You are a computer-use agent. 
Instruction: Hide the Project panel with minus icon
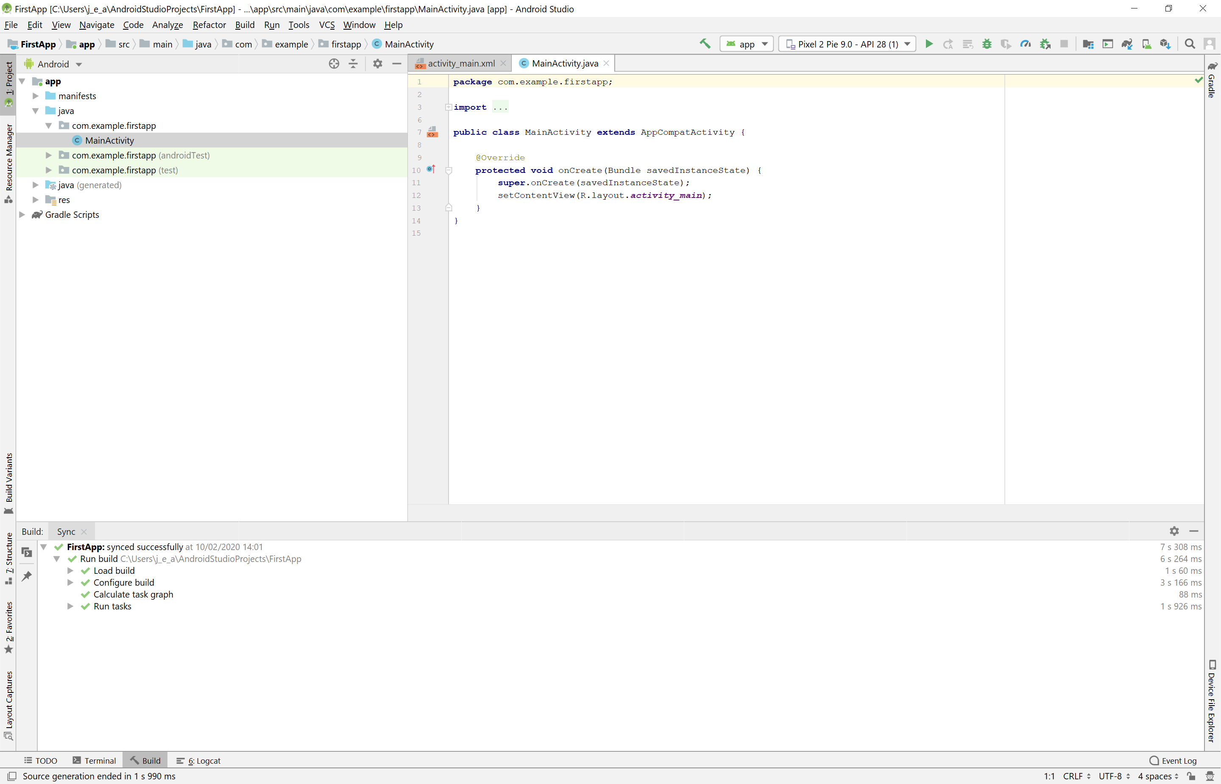[x=397, y=64]
